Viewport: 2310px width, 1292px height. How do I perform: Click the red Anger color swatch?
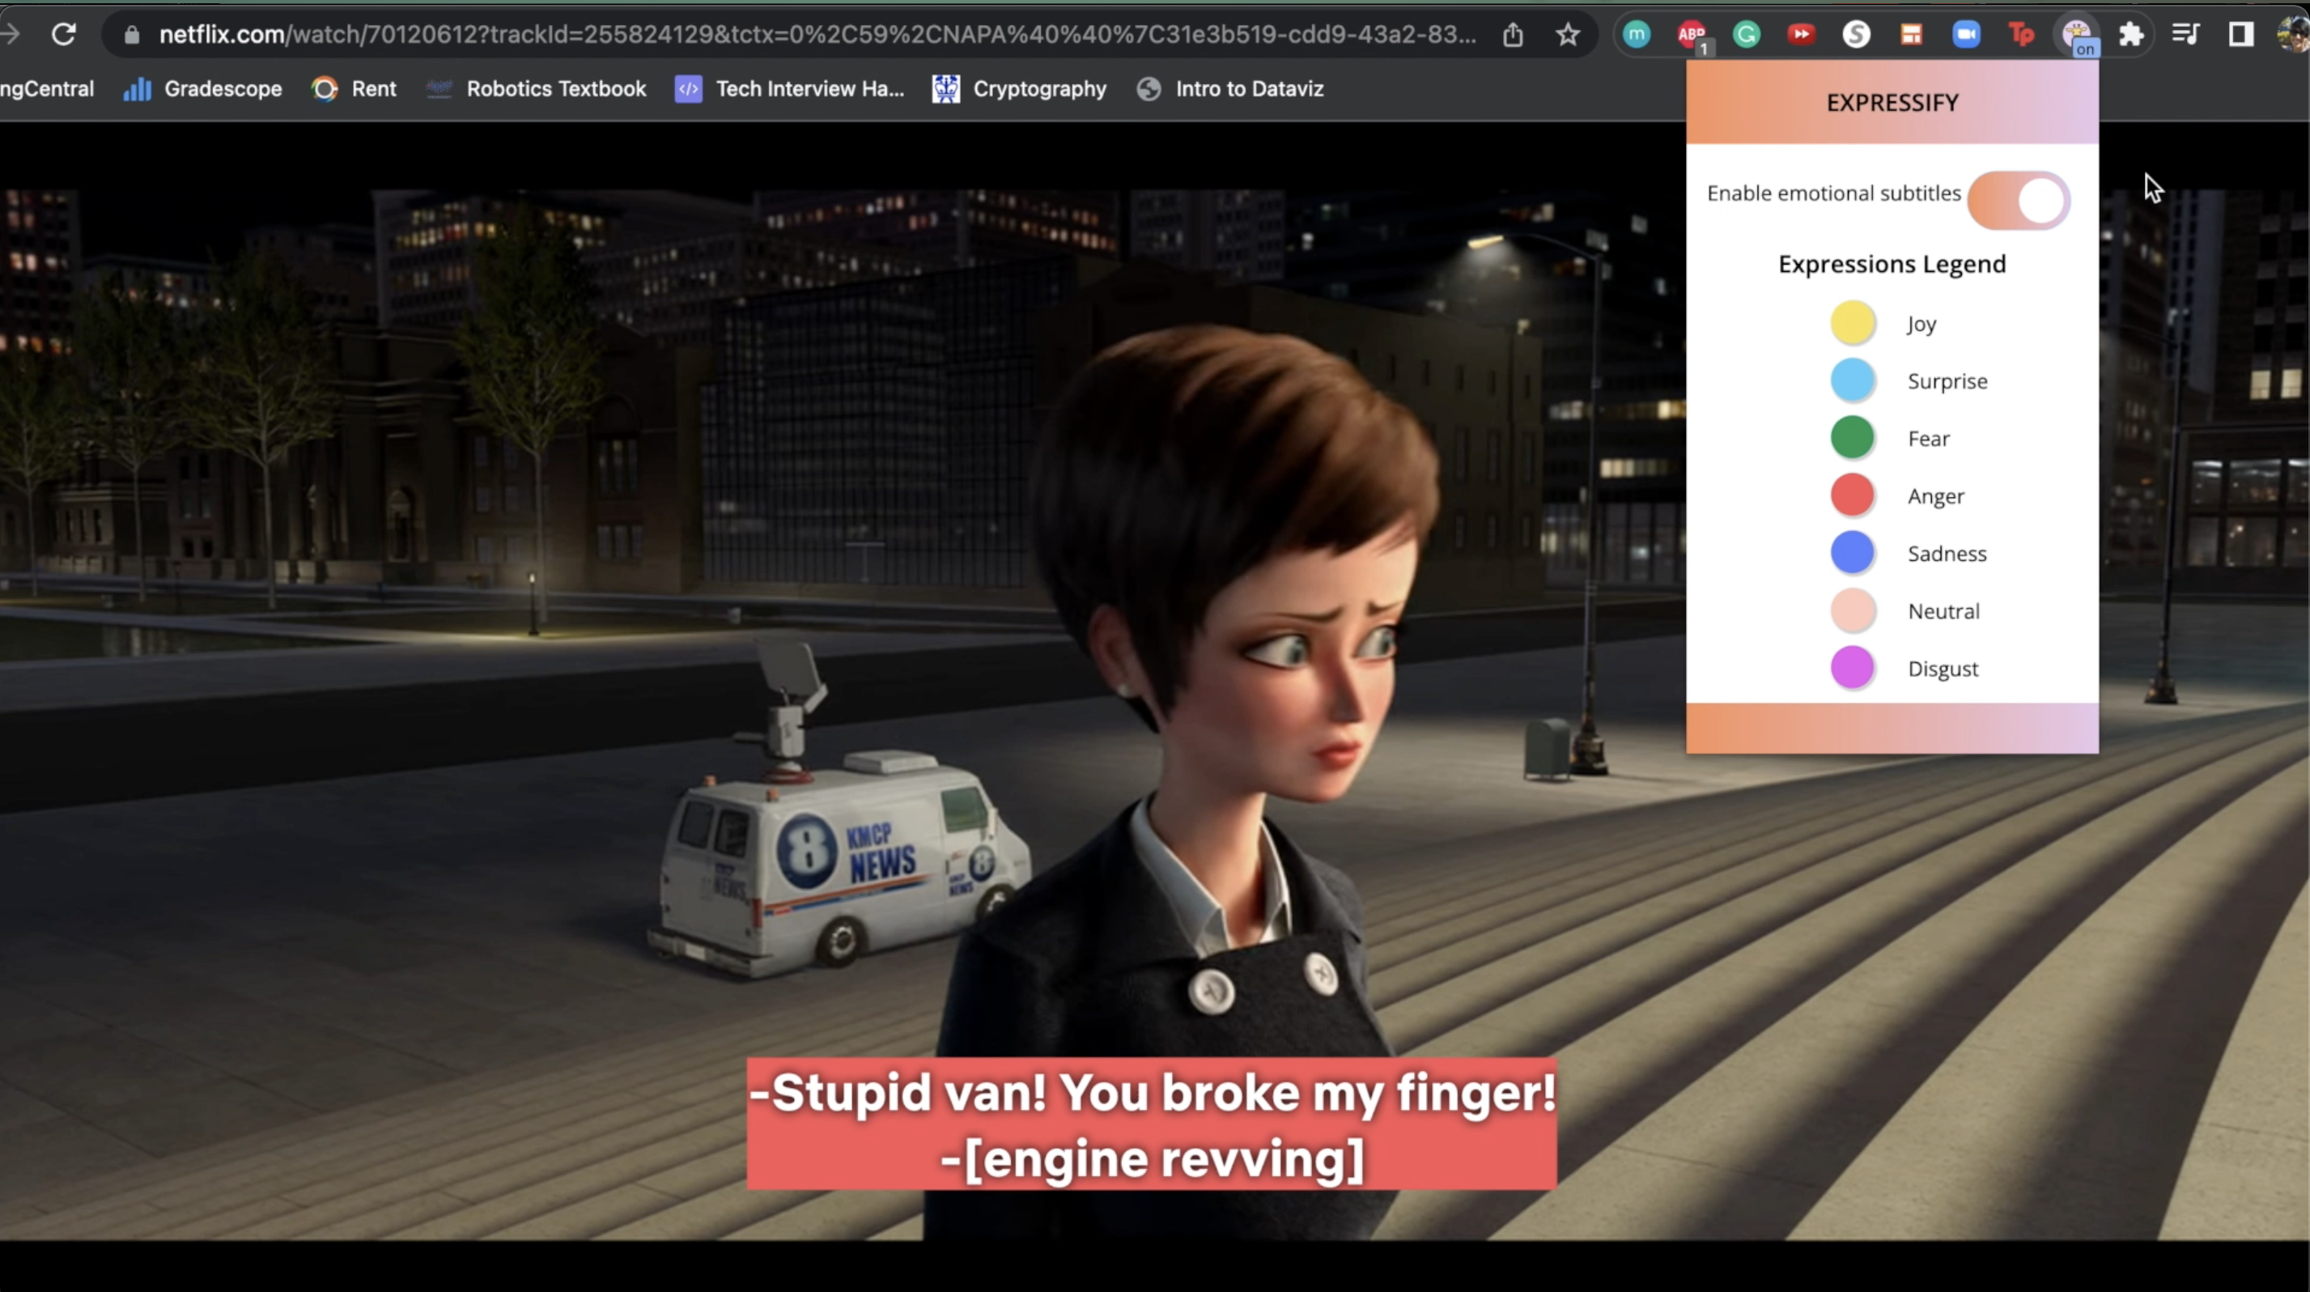point(1852,495)
